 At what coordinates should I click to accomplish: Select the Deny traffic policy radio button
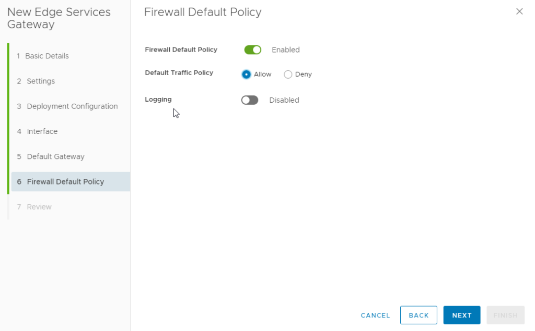[x=288, y=74]
